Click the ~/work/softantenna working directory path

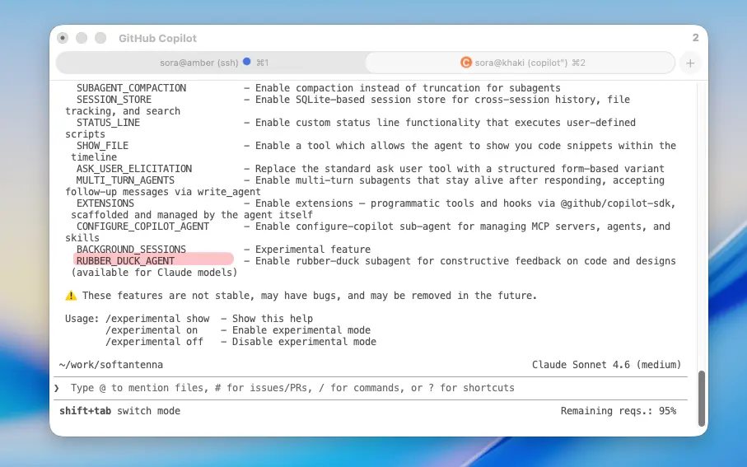pos(111,365)
